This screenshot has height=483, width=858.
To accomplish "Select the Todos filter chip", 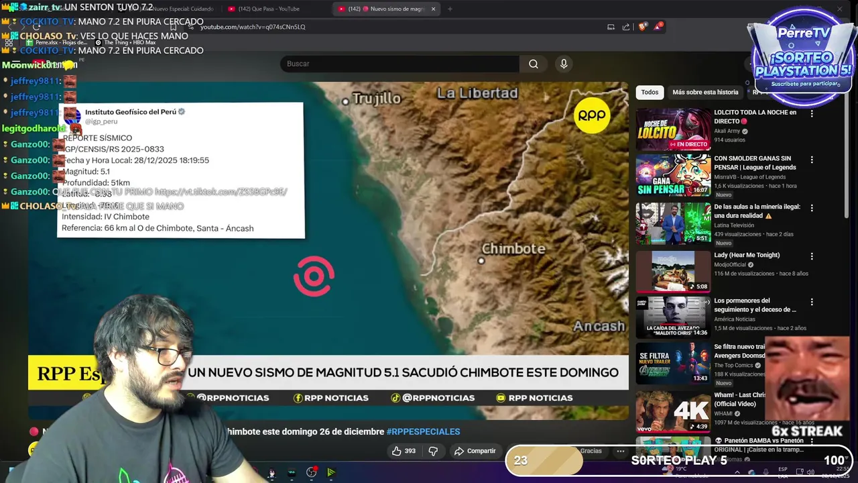I will (650, 92).
